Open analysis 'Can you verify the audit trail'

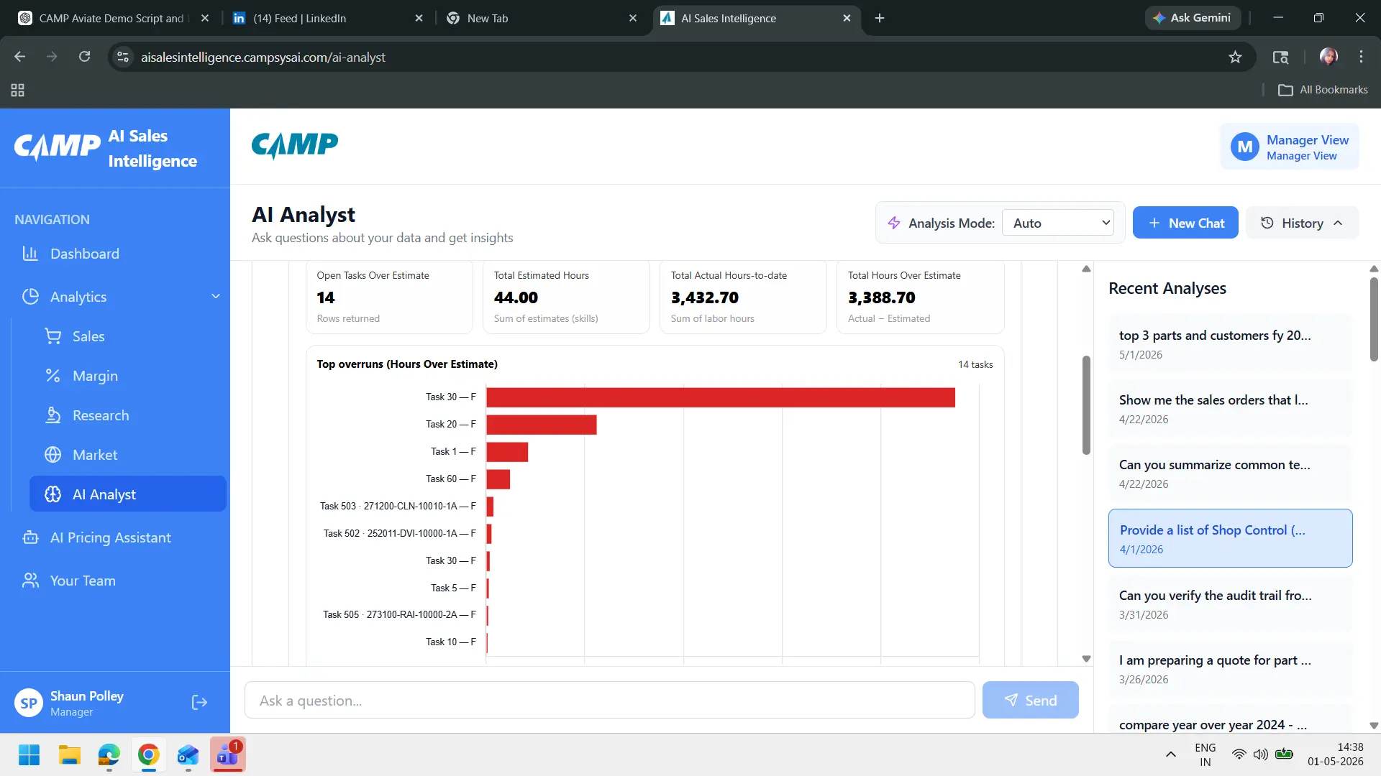[1230, 604]
